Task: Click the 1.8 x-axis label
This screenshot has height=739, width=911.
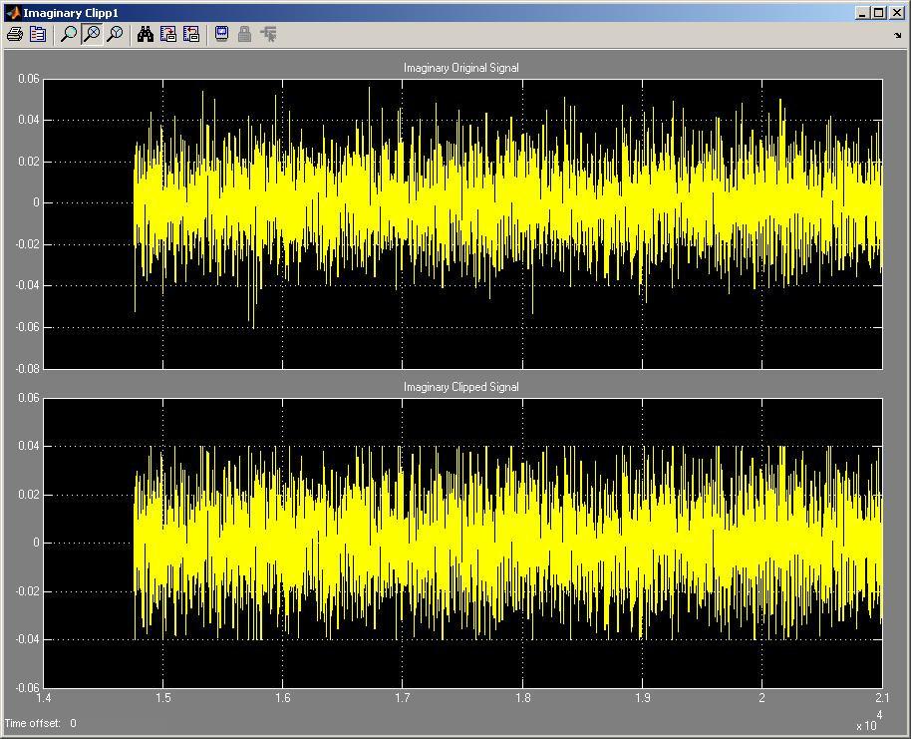Action: (523, 698)
